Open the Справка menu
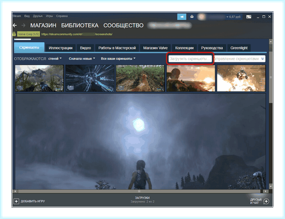Image resolution: width=285 pixels, height=219 pixels. pyautogui.click(x=62, y=16)
